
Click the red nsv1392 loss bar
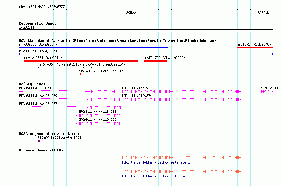point(255,48)
